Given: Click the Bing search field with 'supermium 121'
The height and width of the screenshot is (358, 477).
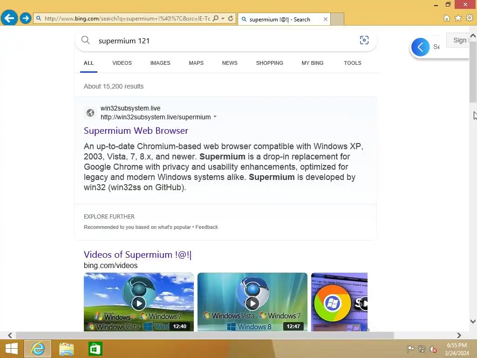Looking at the screenshot, I should click(225, 41).
